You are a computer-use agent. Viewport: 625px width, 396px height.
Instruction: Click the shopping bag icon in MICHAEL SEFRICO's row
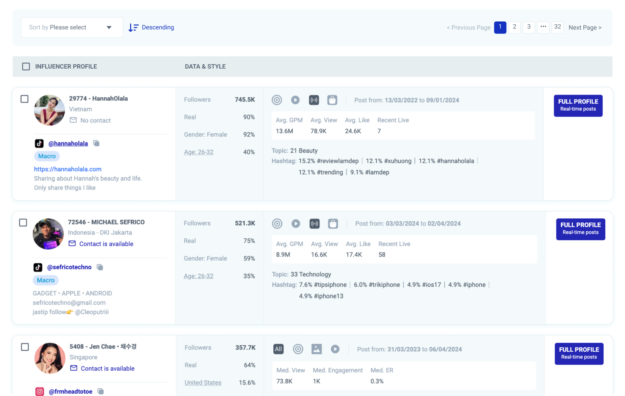click(x=333, y=224)
